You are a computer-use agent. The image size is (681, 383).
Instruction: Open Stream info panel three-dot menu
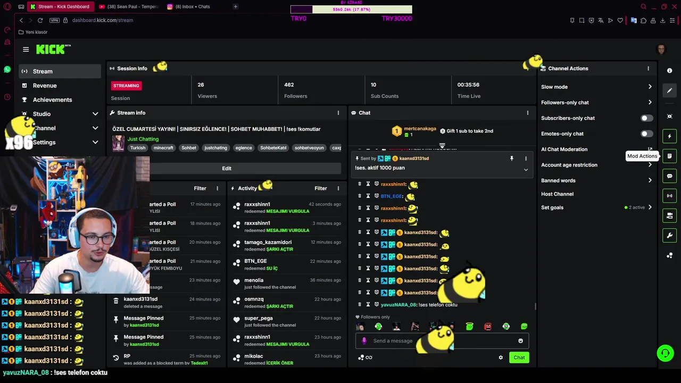tap(338, 113)
